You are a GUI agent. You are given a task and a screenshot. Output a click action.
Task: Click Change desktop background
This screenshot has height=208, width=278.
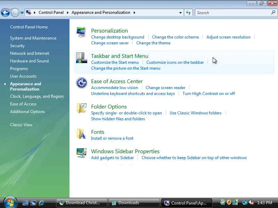(x=117, y=37)
